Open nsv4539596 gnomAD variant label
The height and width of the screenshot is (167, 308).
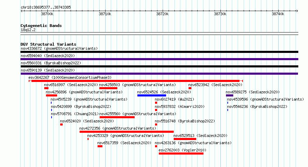pyautogui.click(x=265, y=99)
